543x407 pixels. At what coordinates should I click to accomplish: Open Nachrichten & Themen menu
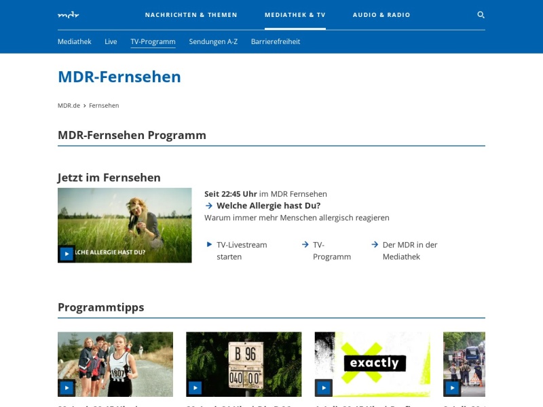coord(191,15)
